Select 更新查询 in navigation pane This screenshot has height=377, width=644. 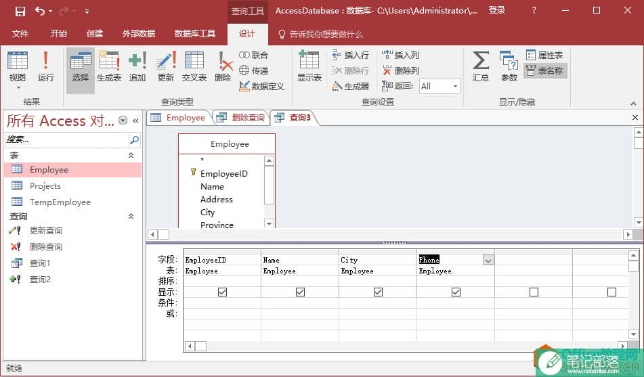pos(72,231)
